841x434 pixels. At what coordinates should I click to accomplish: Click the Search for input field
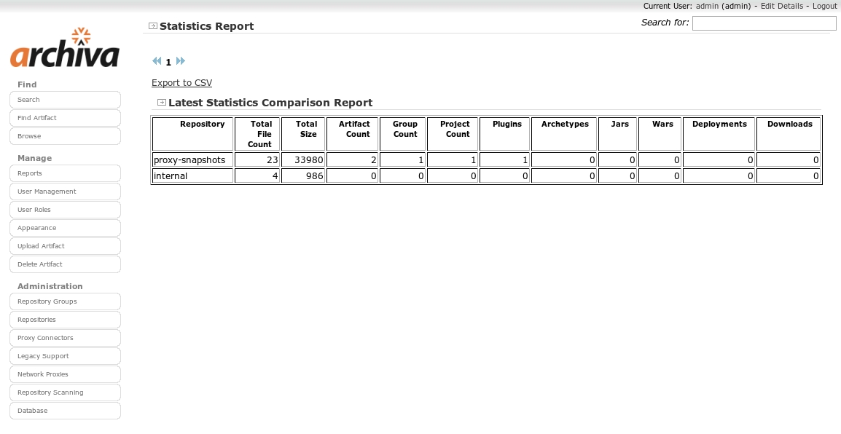pos(764,23)
